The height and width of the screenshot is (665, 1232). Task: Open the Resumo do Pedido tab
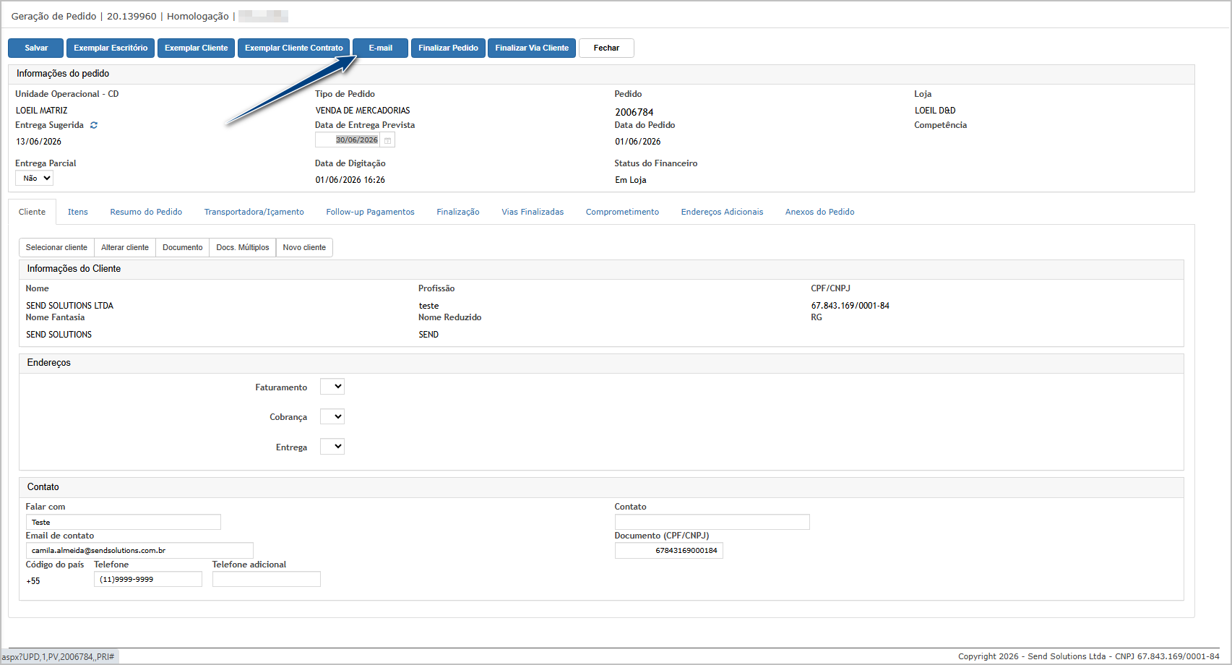click(146, 212)
